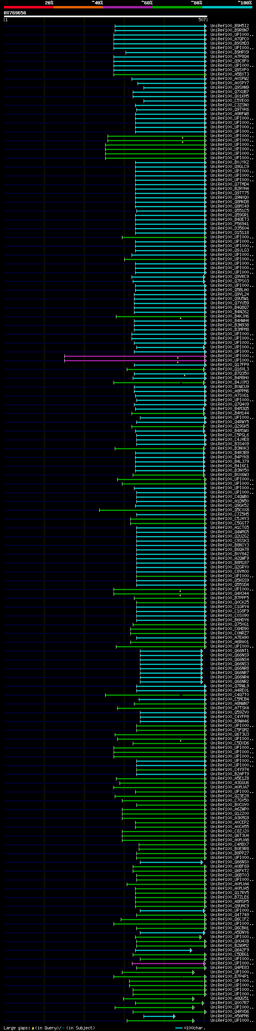Click the green ~80% identity legend bar
The image size is (256, 1031).
(x=177, y=7)
